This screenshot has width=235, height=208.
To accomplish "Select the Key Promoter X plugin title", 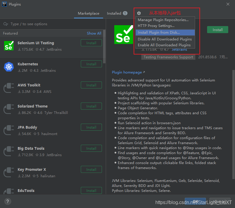I will 32,169.
